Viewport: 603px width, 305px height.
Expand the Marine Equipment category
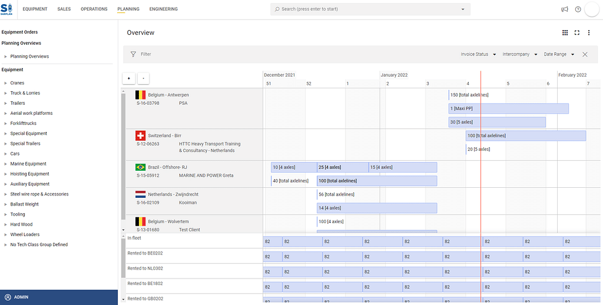[5, 164]
